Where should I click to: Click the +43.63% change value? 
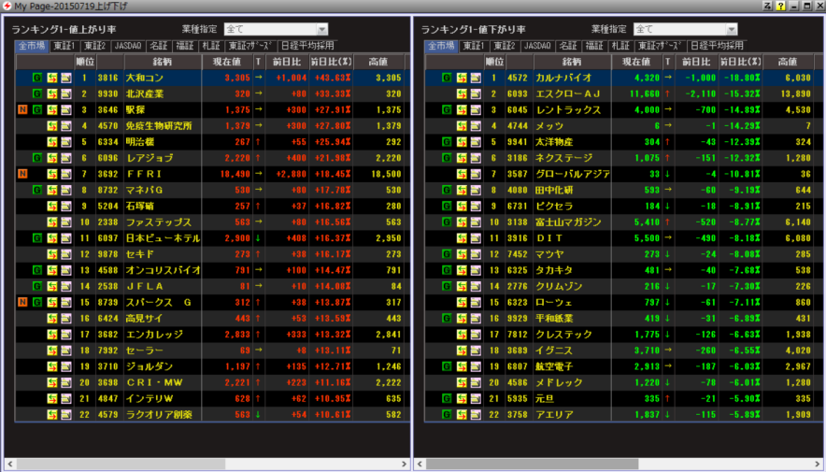click(x=333, y=78)
